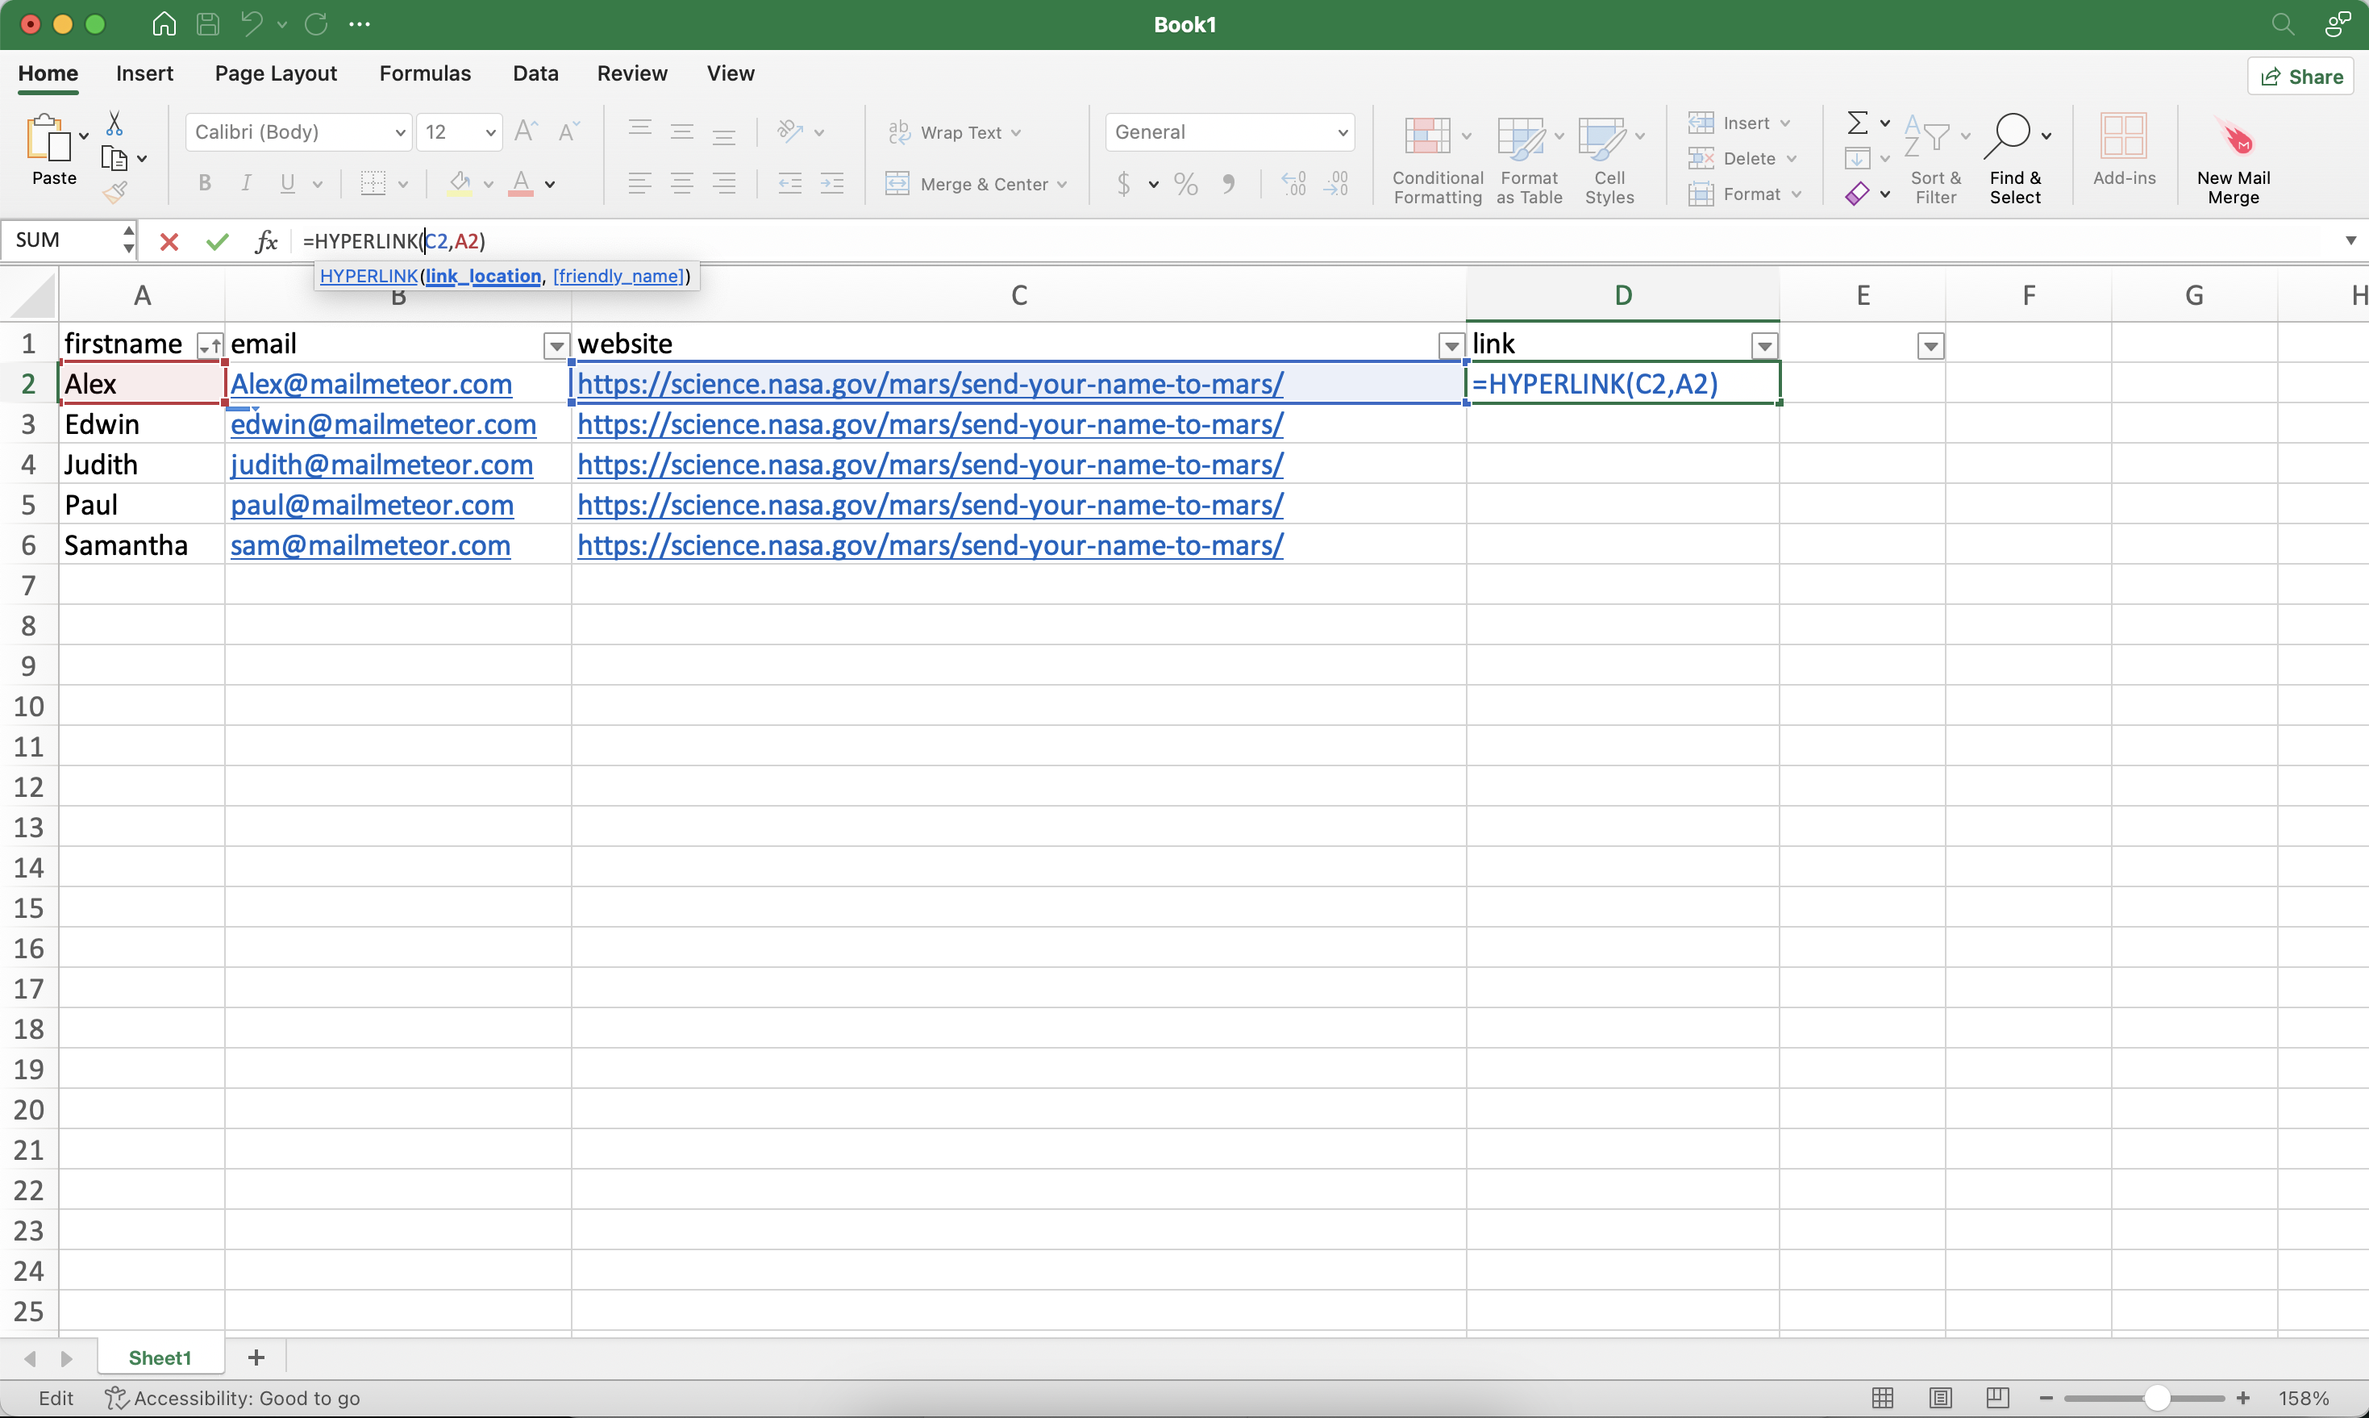Screen dimensions: 2369x1418
Task: Confirm the formula with the green checkmark
Action: (218, 241)
